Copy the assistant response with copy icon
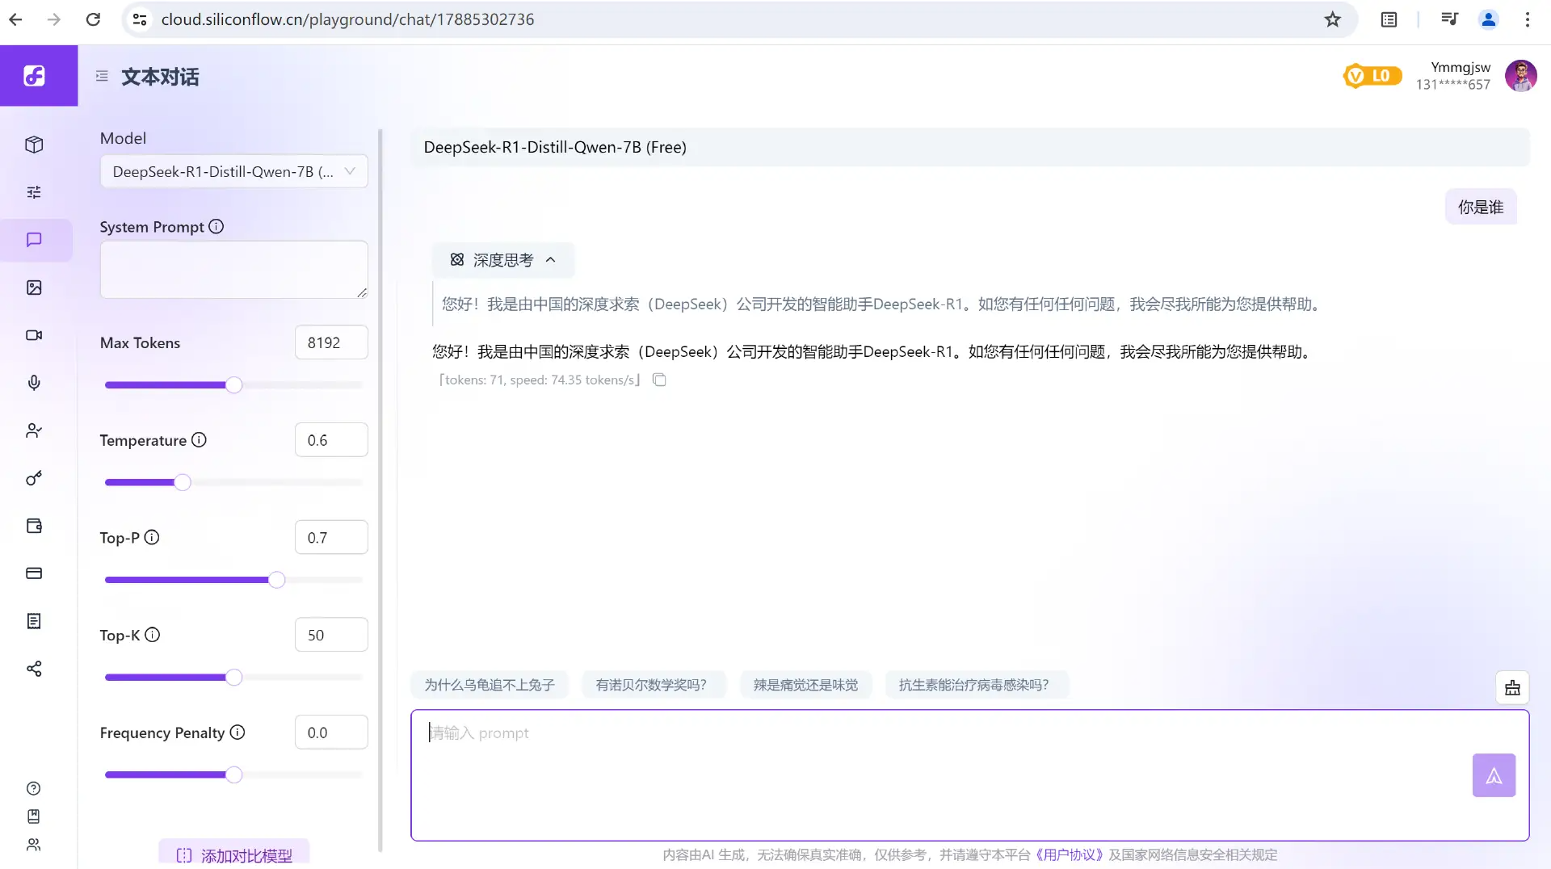 point(659,380)
